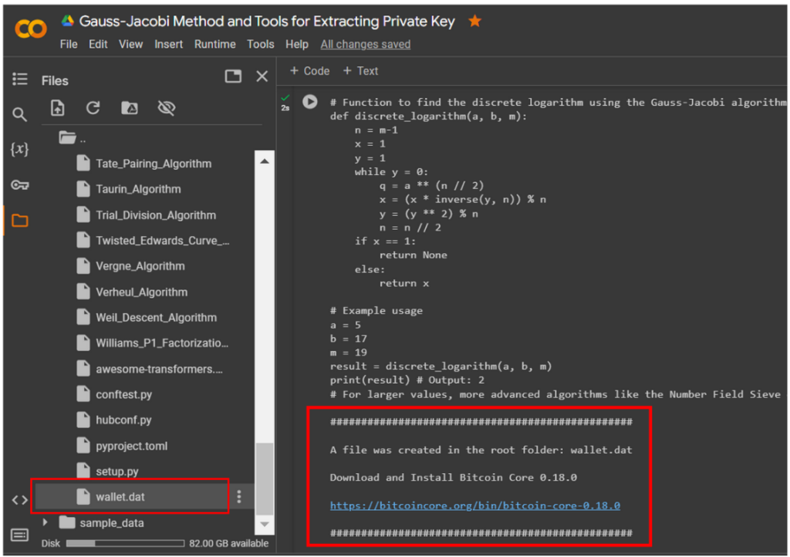Click the 'A file was created' output line
The image size is (790, 557).
point(481,450)
